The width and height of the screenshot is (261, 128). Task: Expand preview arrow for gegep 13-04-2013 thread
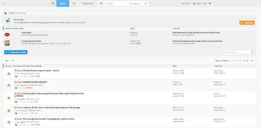tap(16, 122)
